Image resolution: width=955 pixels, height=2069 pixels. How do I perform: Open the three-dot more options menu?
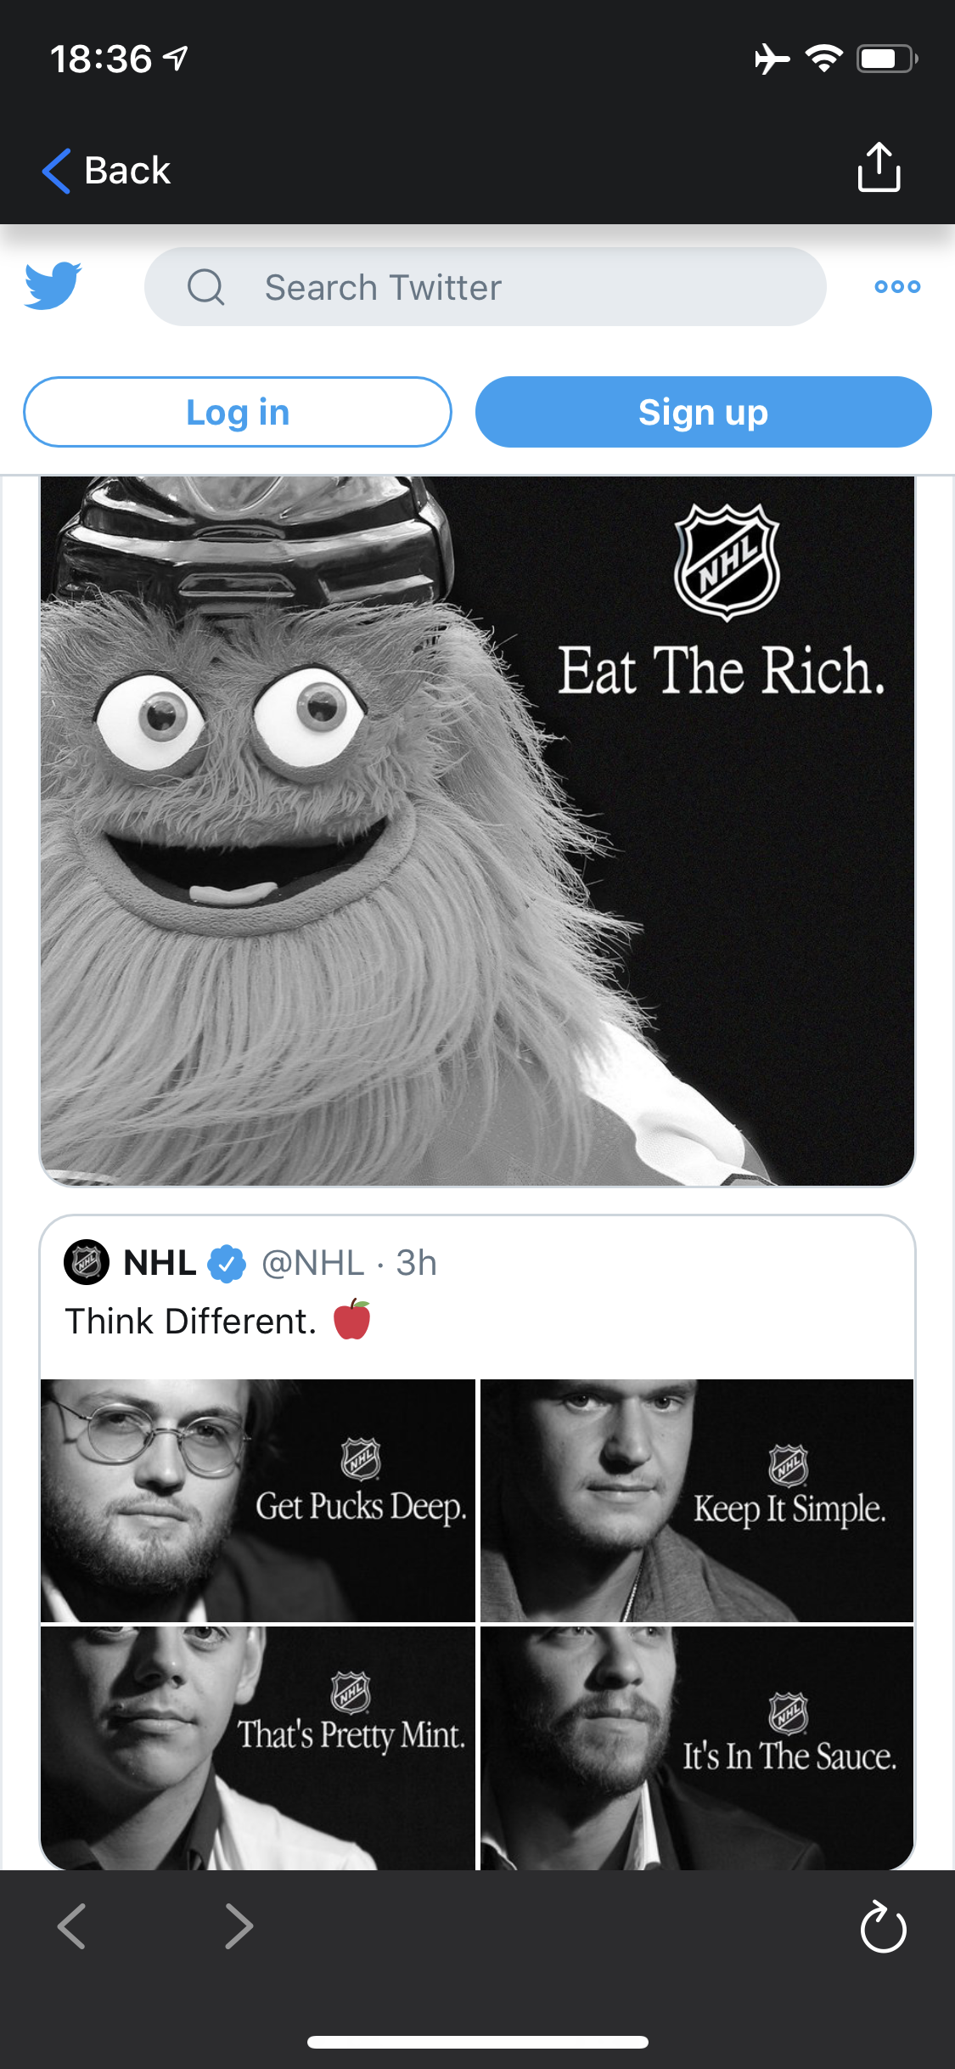pyautogui.click(x=897, y=287)
